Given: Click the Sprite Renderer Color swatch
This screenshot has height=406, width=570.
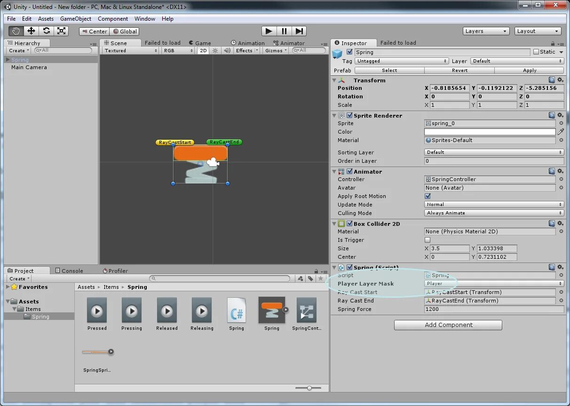Looking at the screenshot, I should 490,132.
